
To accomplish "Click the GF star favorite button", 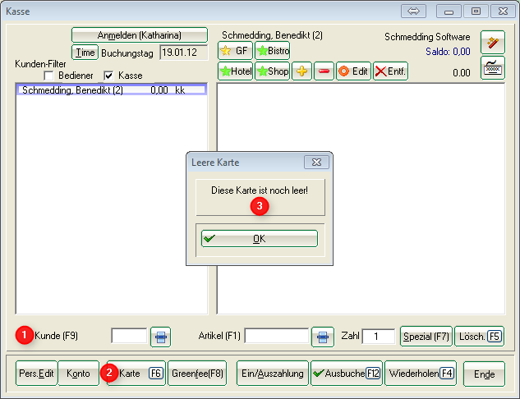I will click(x=235, y=51).
